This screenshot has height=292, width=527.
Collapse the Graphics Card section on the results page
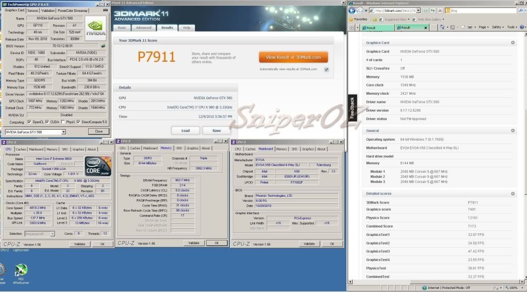click(513, 43)
